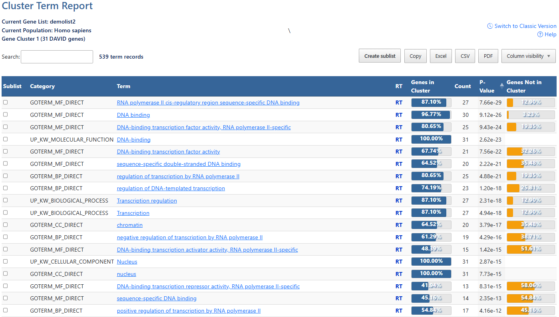The width and height of the screenshot is (559, 317).
Task: Check the checkbox for the Nucleus row
Action: point(5,261)
